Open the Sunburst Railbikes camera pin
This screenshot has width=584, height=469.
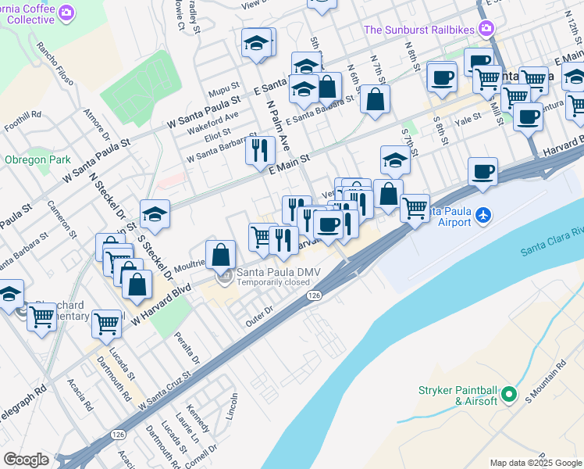(x=486, y=28)
